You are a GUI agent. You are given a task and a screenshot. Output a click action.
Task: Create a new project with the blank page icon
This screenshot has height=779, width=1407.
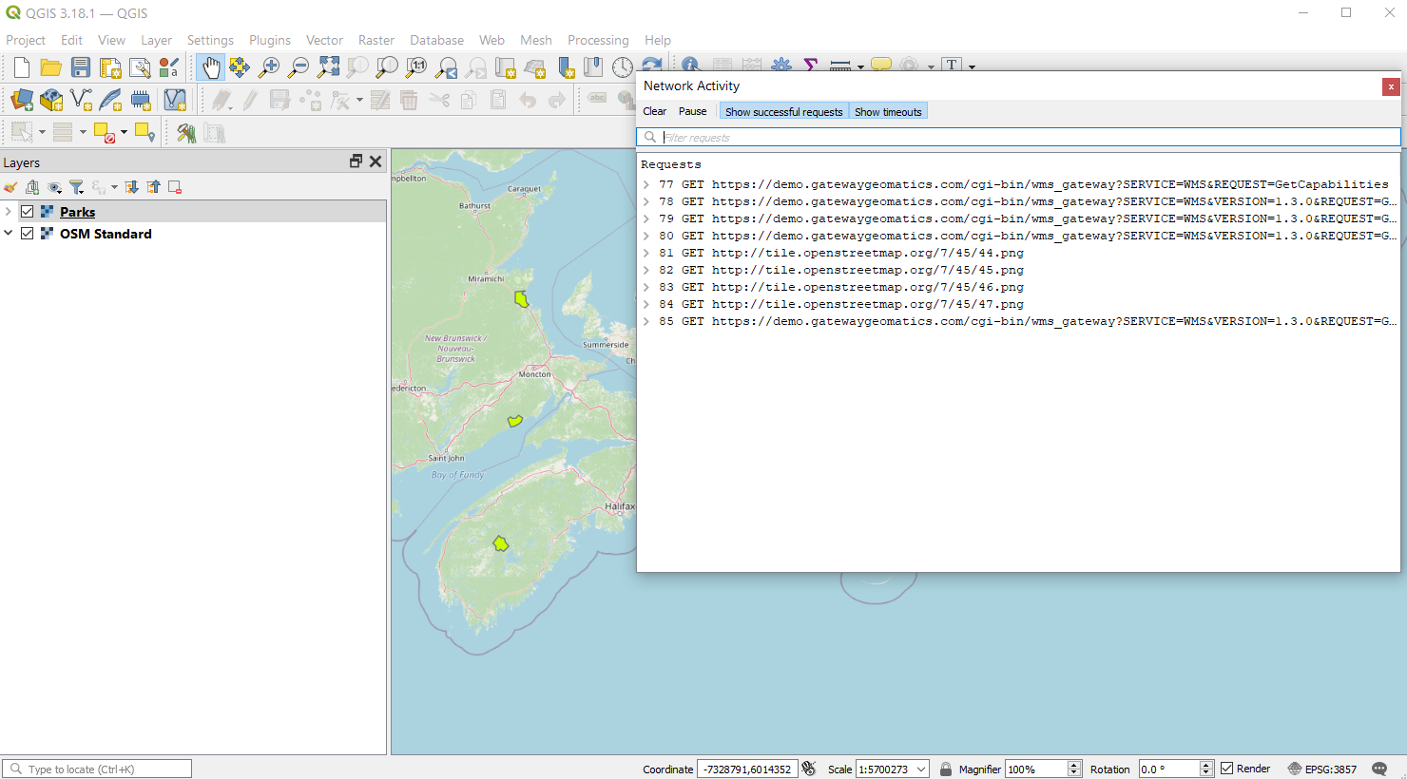[22, 67]
